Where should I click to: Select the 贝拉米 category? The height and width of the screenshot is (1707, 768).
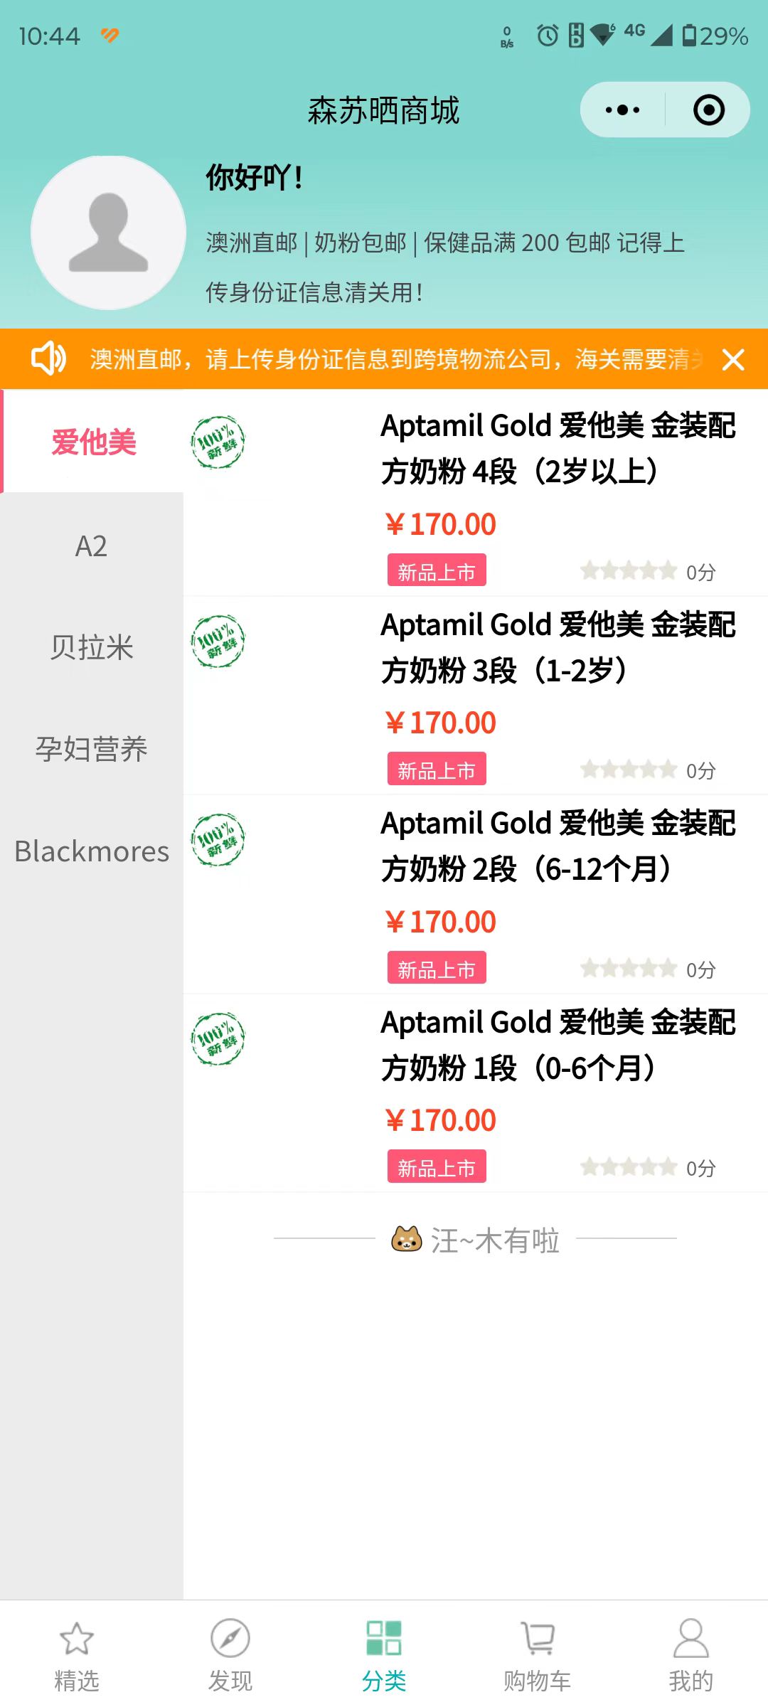pyautogui.click(x=92, y=648)
